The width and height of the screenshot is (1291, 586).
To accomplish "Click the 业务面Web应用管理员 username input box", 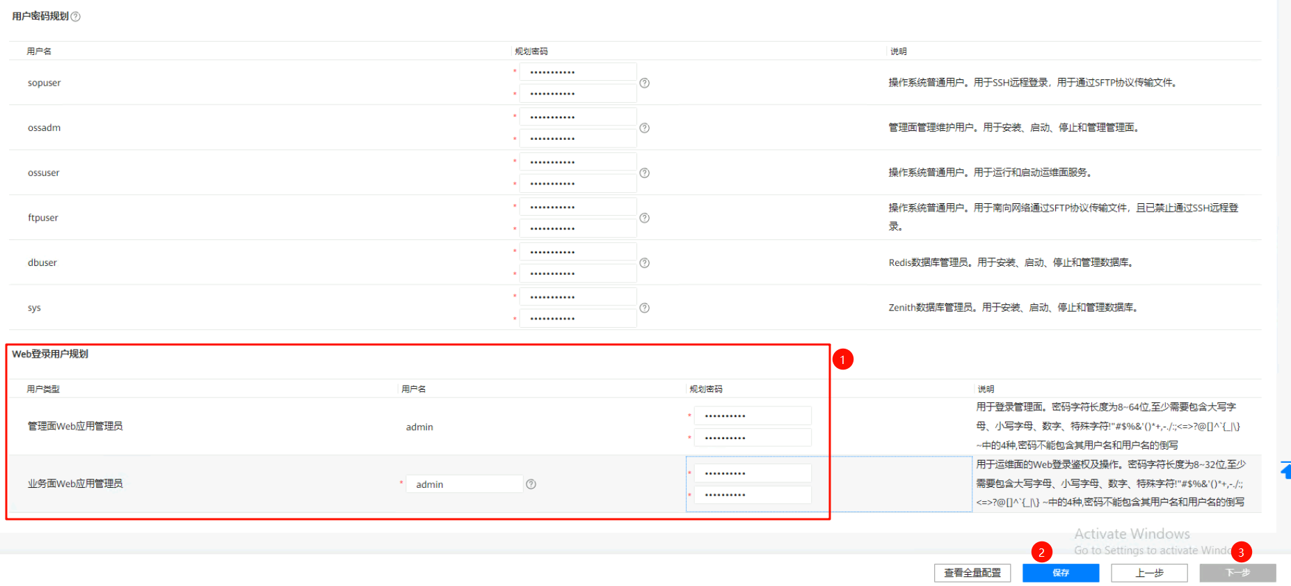I will (x=465, y=484).
